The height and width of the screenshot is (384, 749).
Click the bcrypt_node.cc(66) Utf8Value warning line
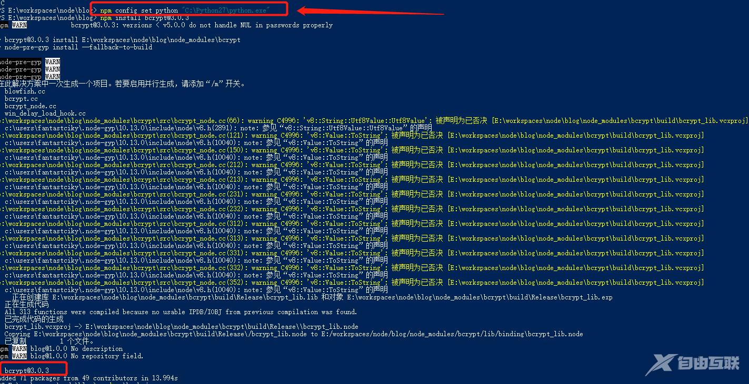(374, 121)
